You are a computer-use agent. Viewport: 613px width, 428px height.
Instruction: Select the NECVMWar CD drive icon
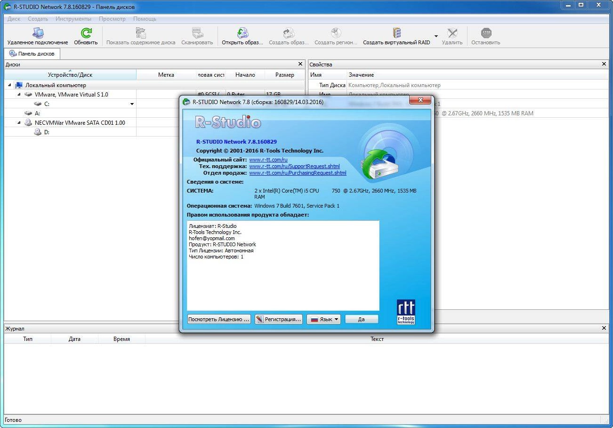coord(28,122)
